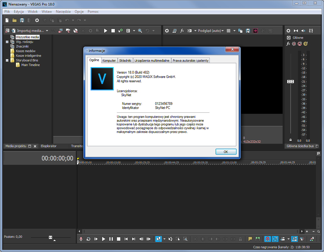Click the Importuj media button
Viewport: 324px width, 252px height.
click(28, 31)
